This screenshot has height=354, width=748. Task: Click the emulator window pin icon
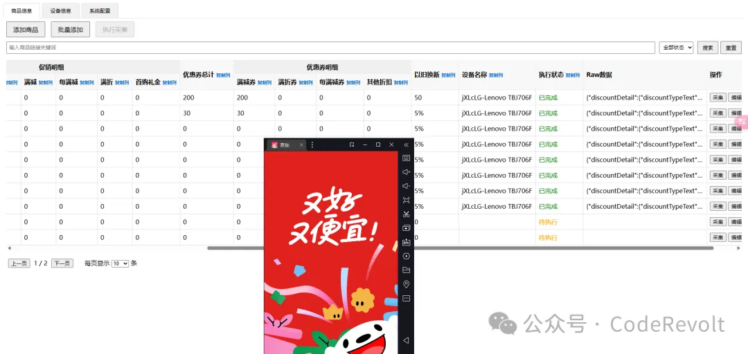pyautogui.click(x=352, y=145)
